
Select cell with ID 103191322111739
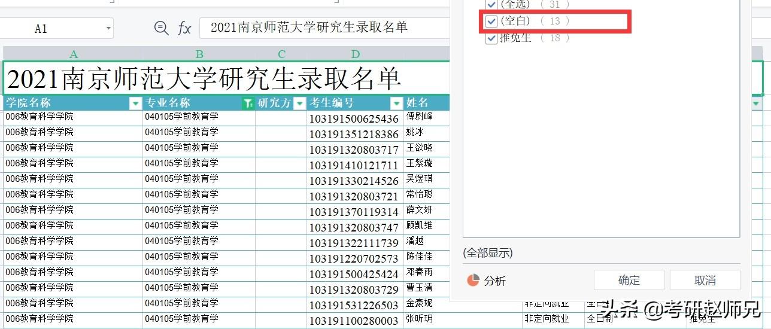pos(356,243)
